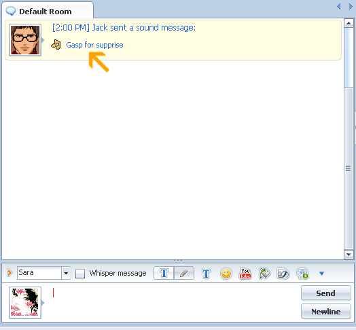Switch to text input mode
The image size is (356, 330).
[164, 273]
